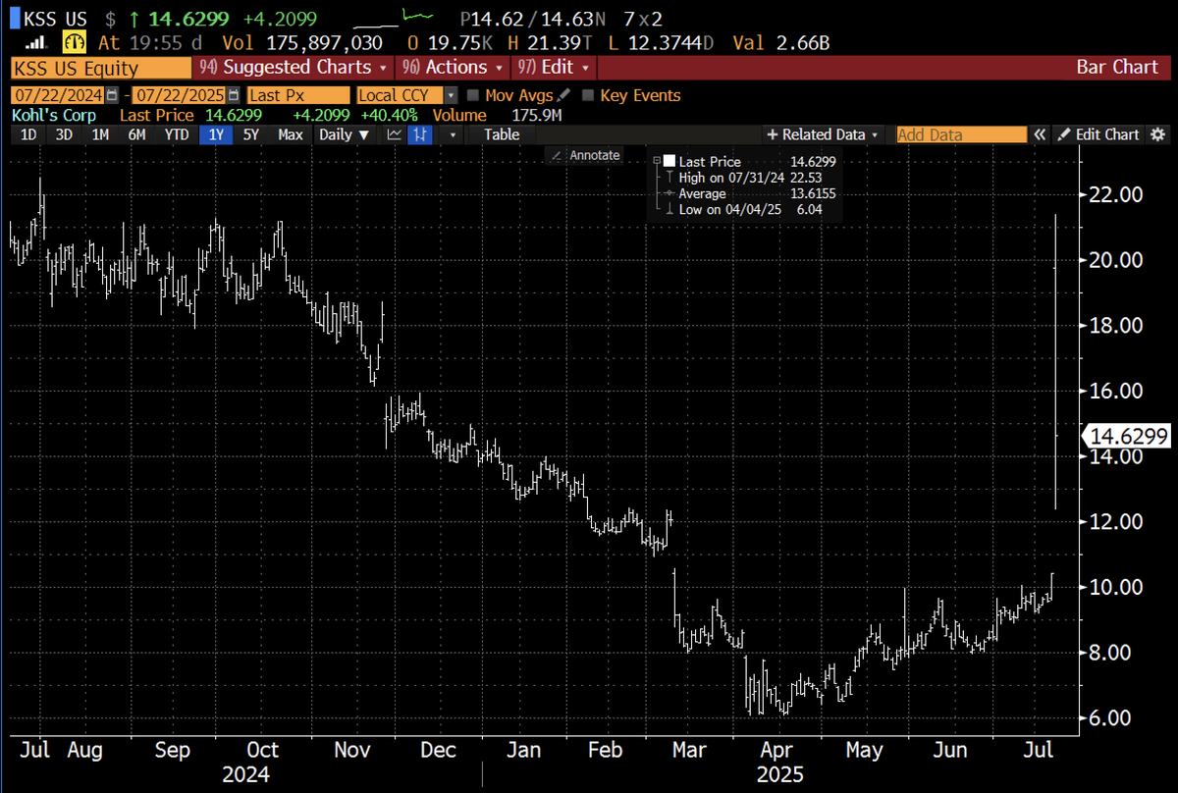Screen dimensions: 1178x793
Task: Click the High marker icon in legend
Action: pos(669,178)
